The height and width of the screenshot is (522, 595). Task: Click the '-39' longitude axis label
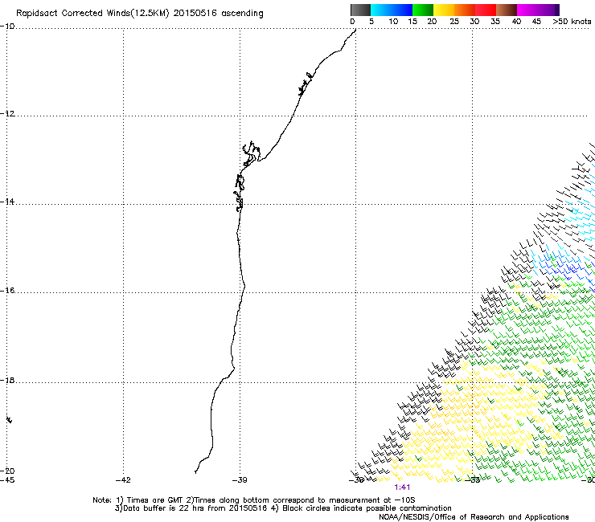(240, 480)
